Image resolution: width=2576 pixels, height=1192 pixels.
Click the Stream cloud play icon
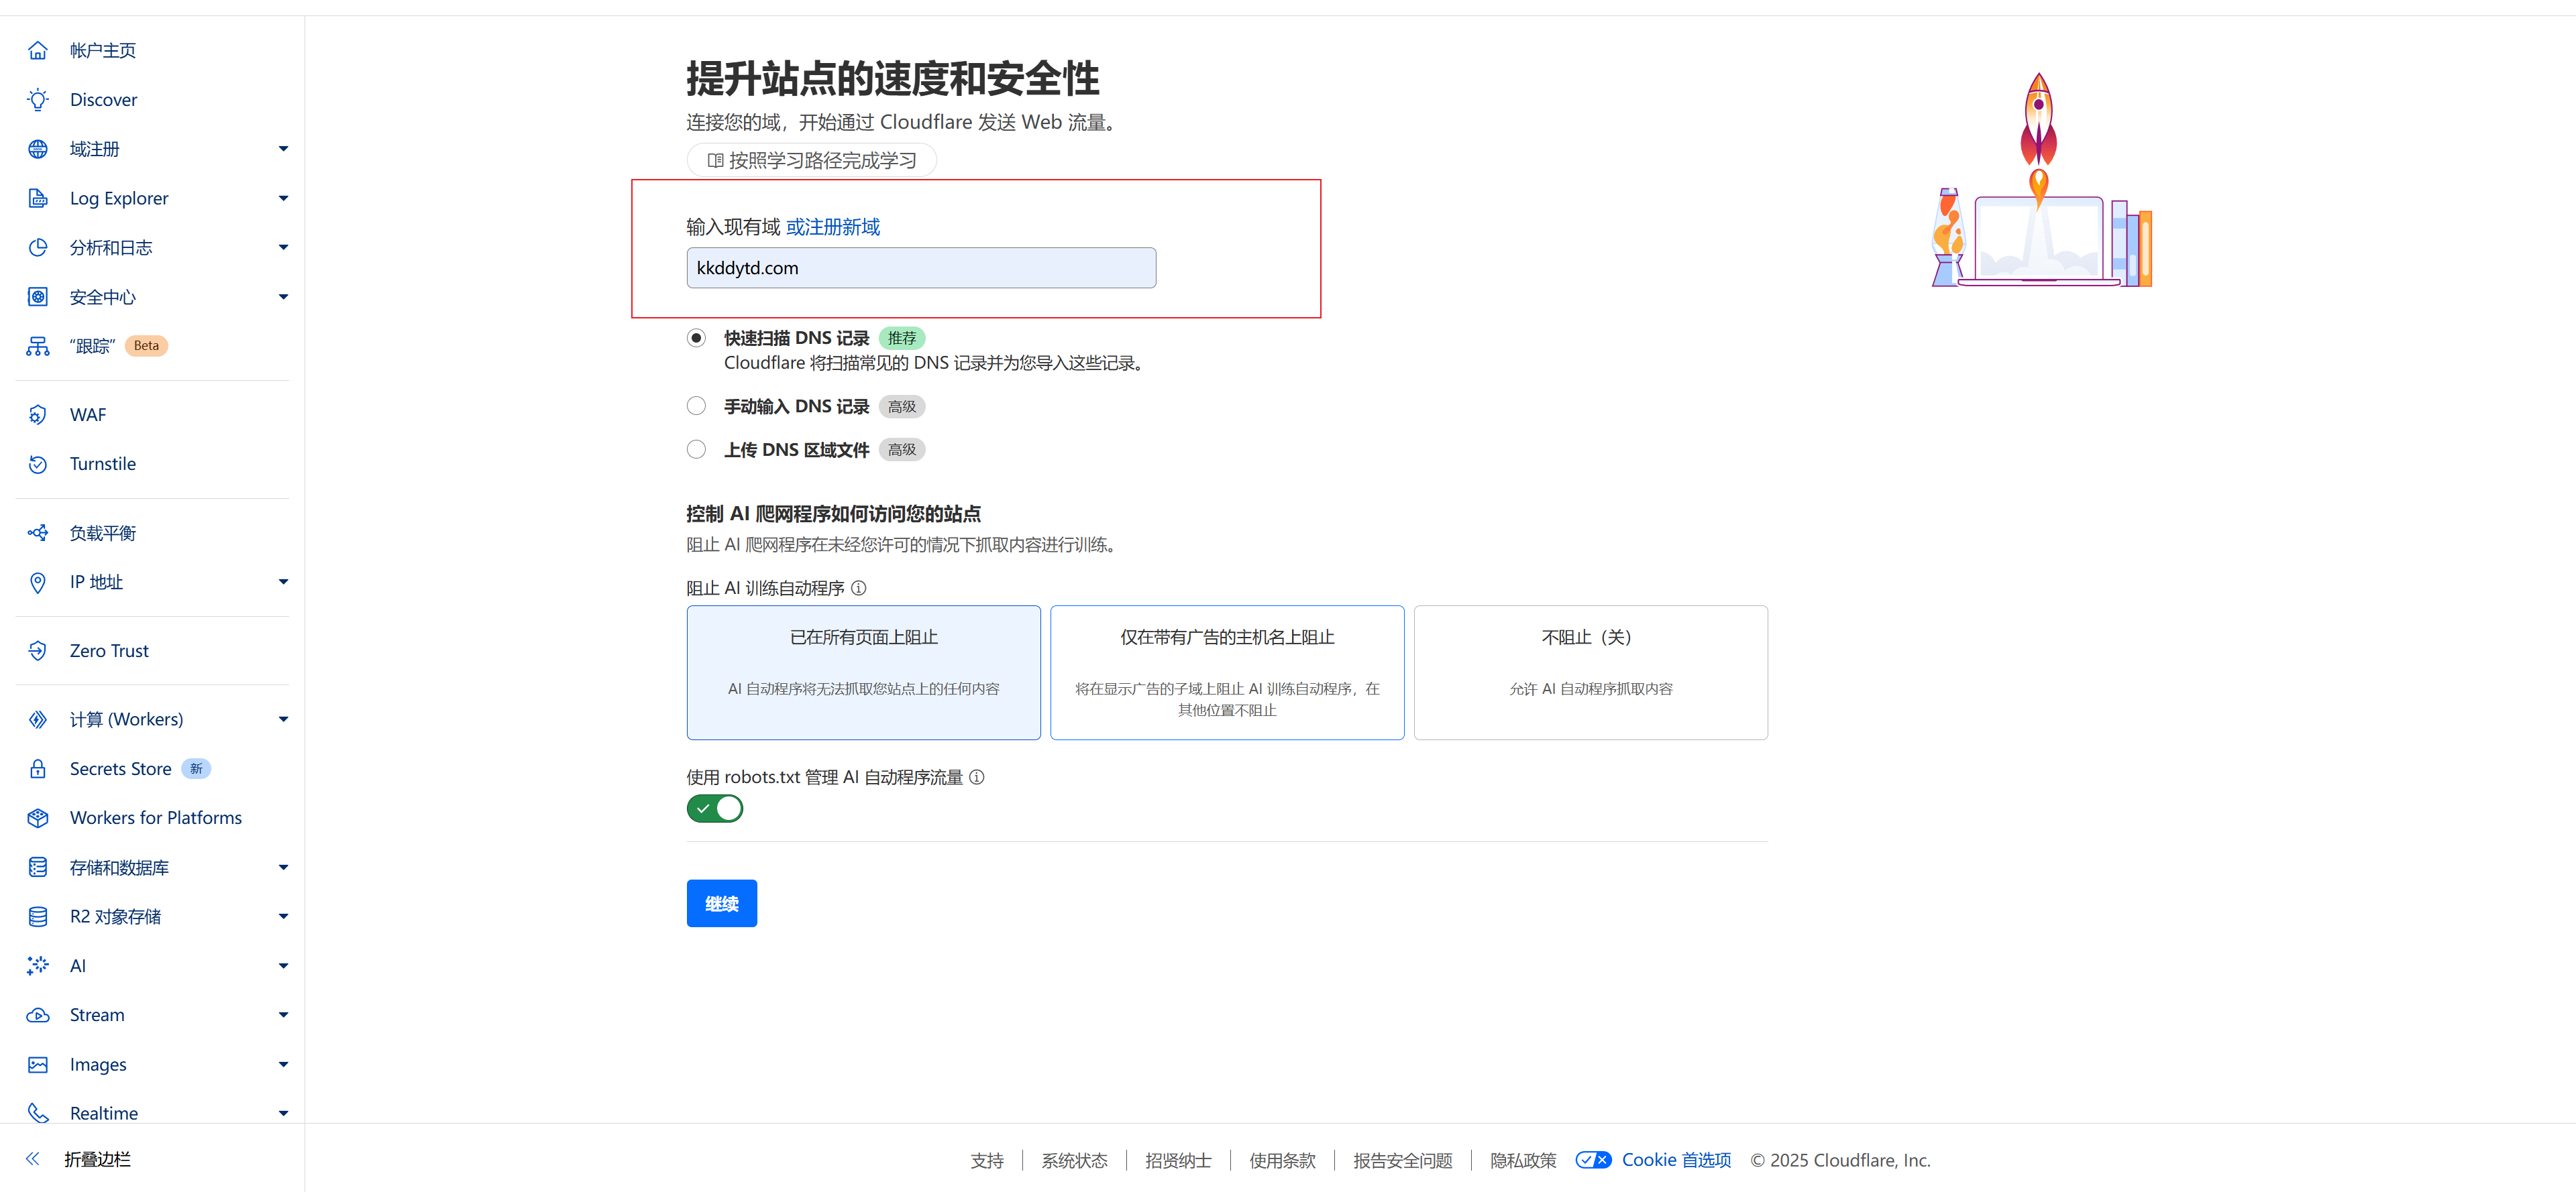coord(38,1015)
